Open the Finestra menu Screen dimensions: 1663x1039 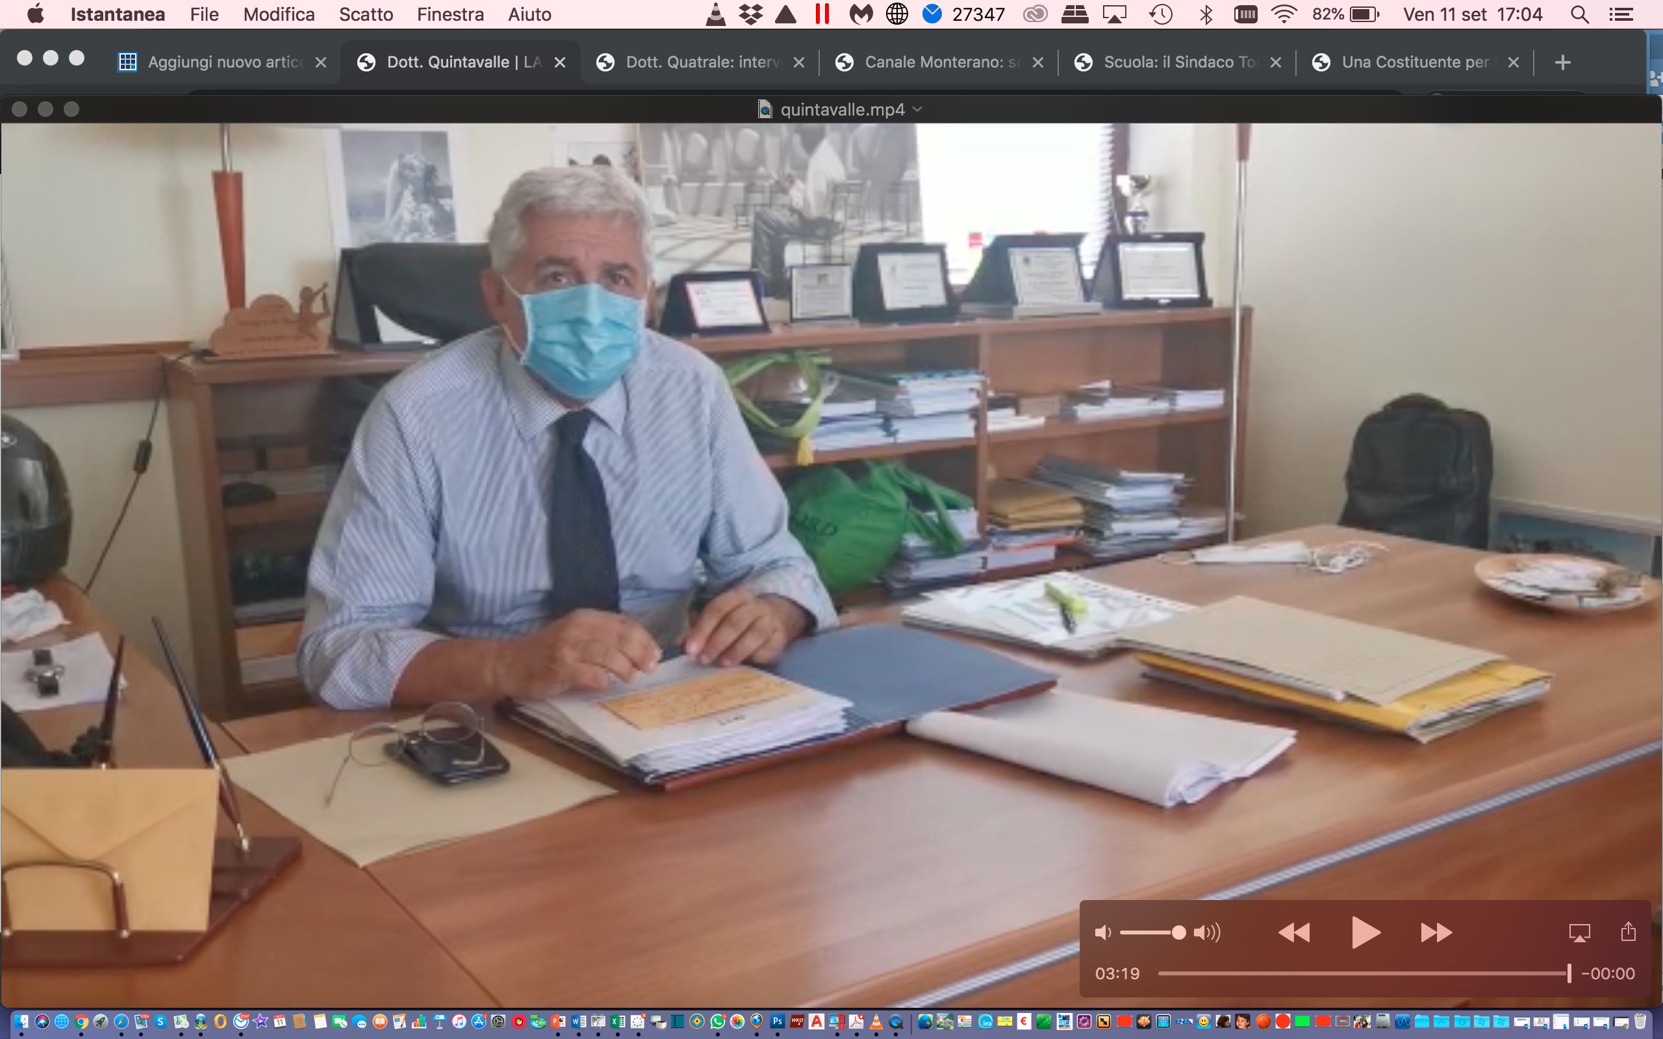(x=450, y=14)
